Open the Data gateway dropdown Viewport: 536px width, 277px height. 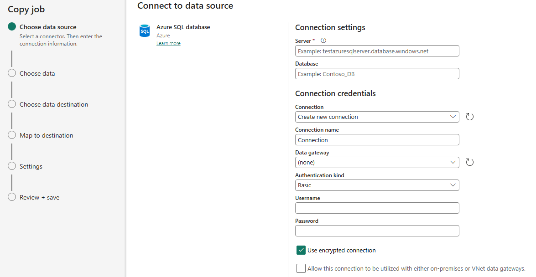click(377, 162)
